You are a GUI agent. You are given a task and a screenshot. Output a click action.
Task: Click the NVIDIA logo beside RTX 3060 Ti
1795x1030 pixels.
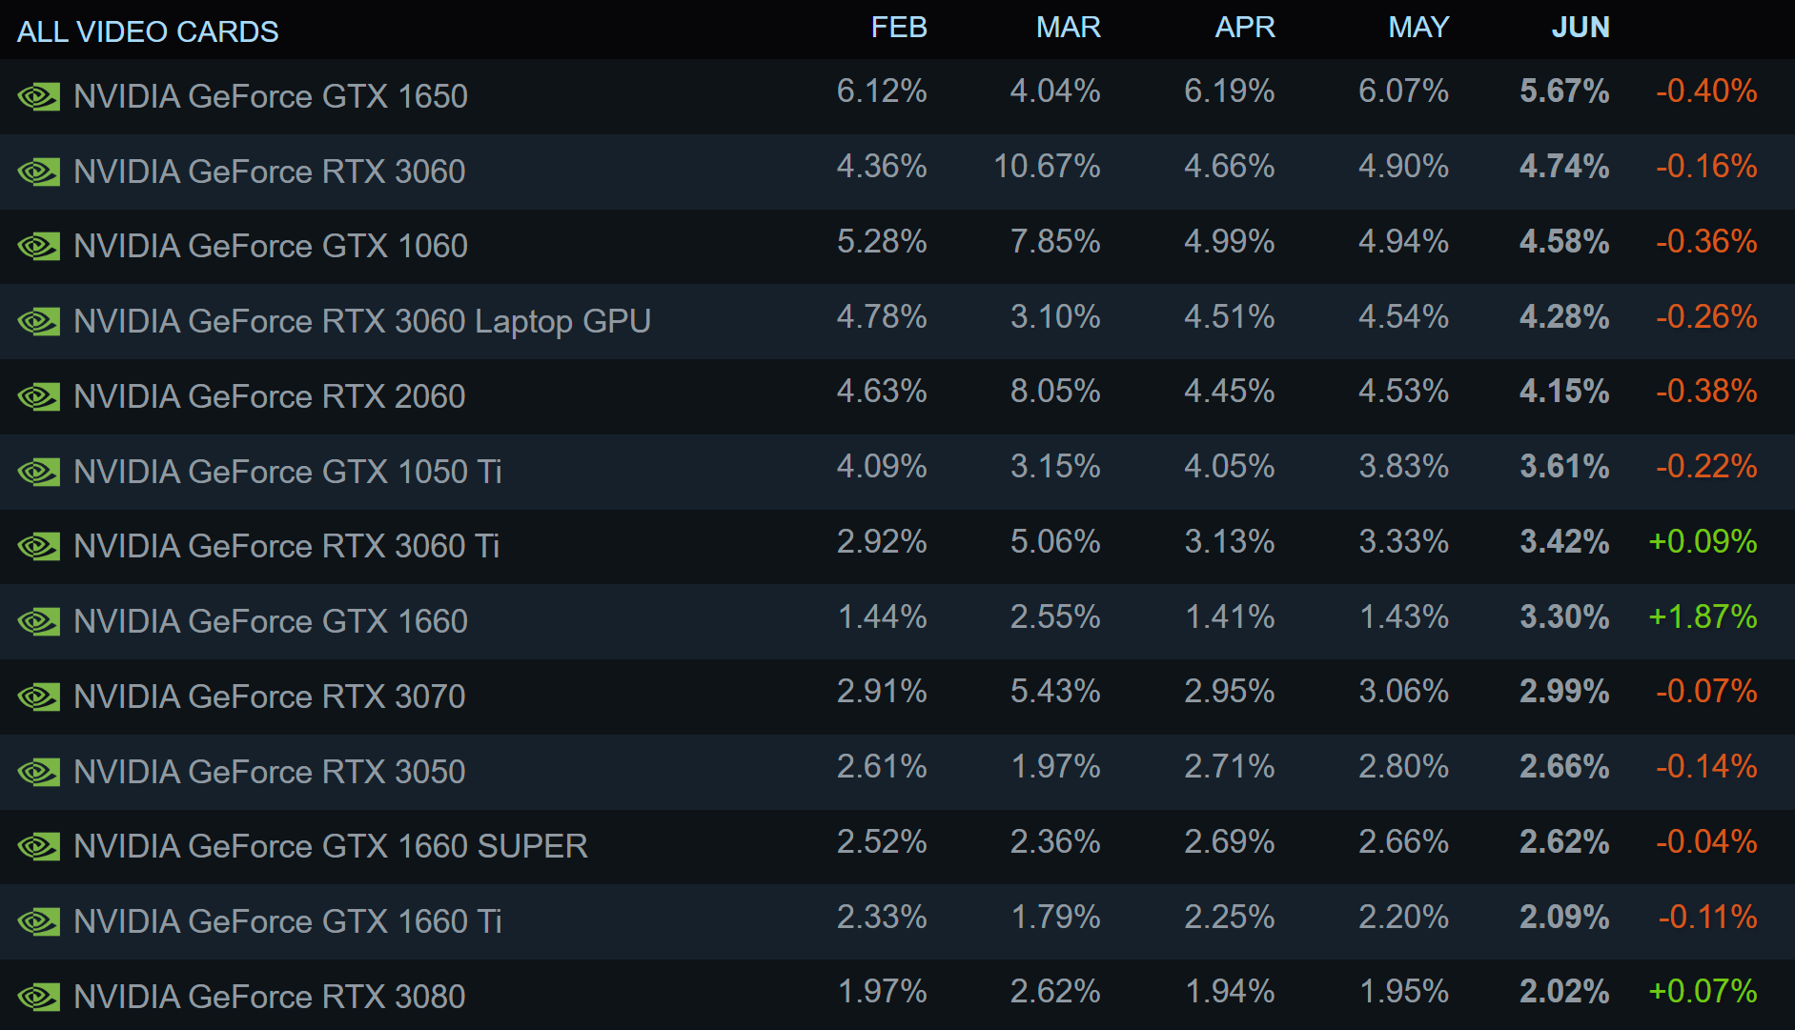(39, 546)
